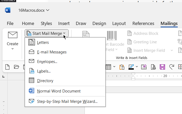Open the pen color dropdown arrow
The width and height of the screenshot is (182, 114).
pos(137,67)
